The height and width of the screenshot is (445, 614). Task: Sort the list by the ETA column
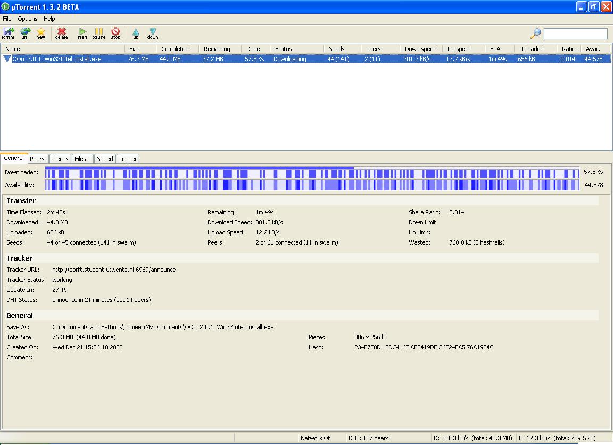point(495,49)
